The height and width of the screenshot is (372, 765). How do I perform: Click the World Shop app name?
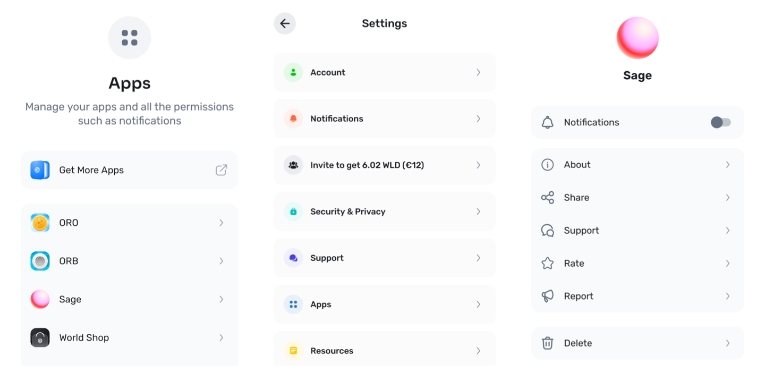click(84, 337)
